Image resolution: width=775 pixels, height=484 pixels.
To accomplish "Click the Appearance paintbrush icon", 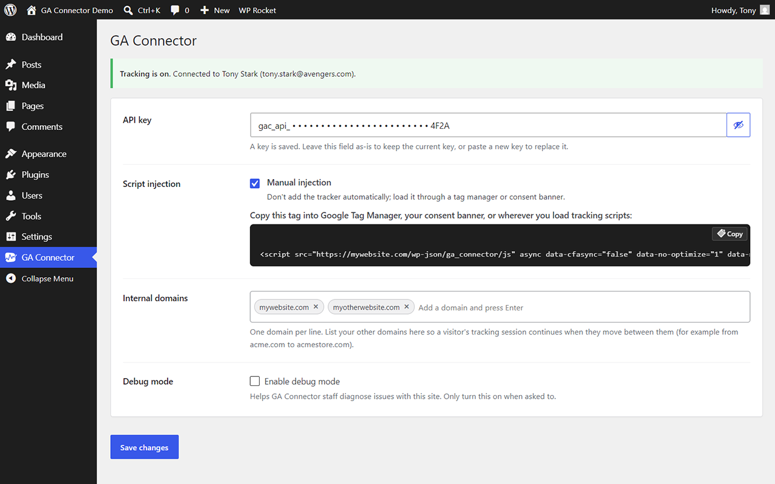I will (11, 154).
